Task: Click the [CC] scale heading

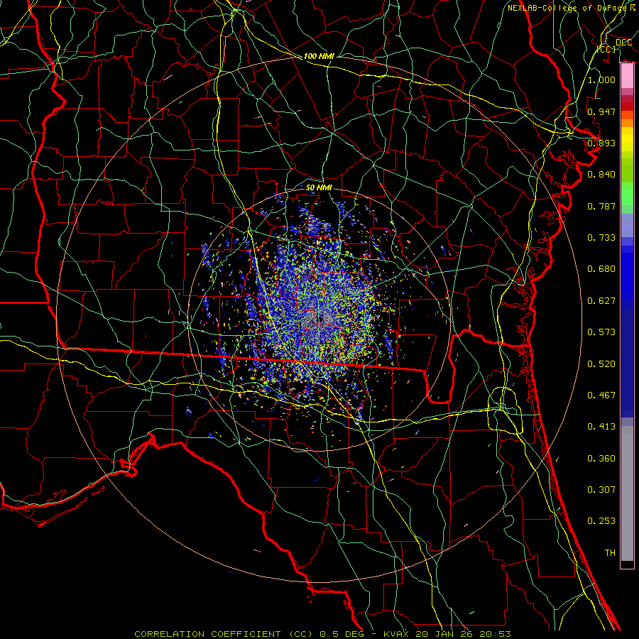Action: pyautogui.click(x=606, y=49)
